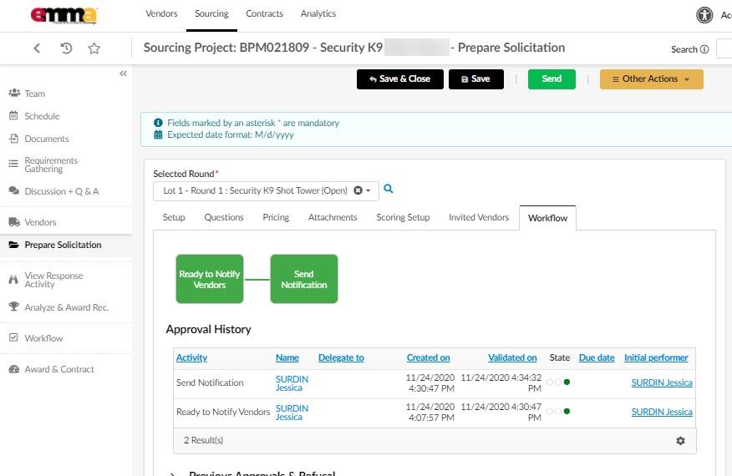The height and width of the screenshot is (476, 732).
Task: Open Documents in the sidebar
Action: tap(47, 139)
